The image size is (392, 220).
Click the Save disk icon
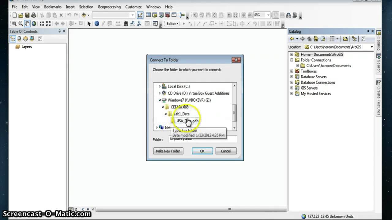click(x=27, y=15)
